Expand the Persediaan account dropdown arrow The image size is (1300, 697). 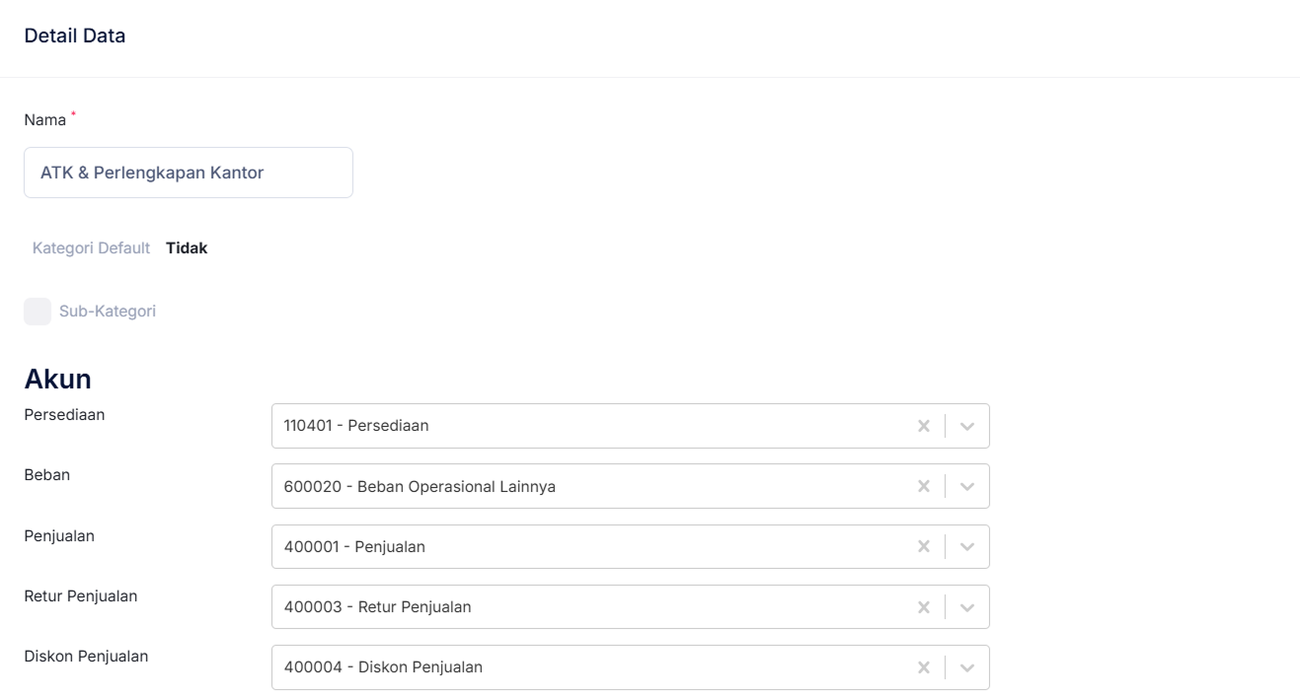pyautogui.click(x=967, y=426)
